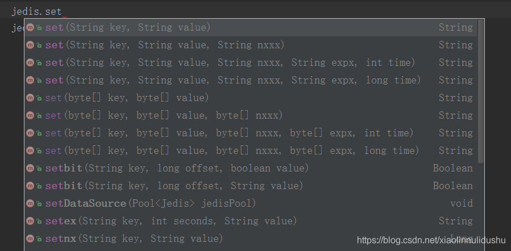Click method icon of setDataSource suggestion

[x=31, y=203]
